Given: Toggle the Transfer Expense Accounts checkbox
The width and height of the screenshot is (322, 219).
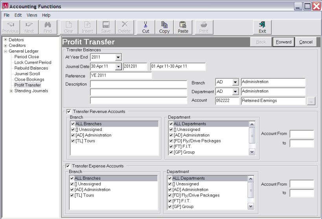Looking at the screenshot, I should [x=68, y=166].
